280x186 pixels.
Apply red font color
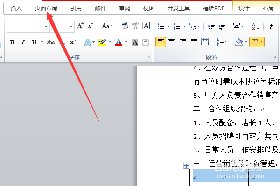pyautogui.click(x=119, y=42)
